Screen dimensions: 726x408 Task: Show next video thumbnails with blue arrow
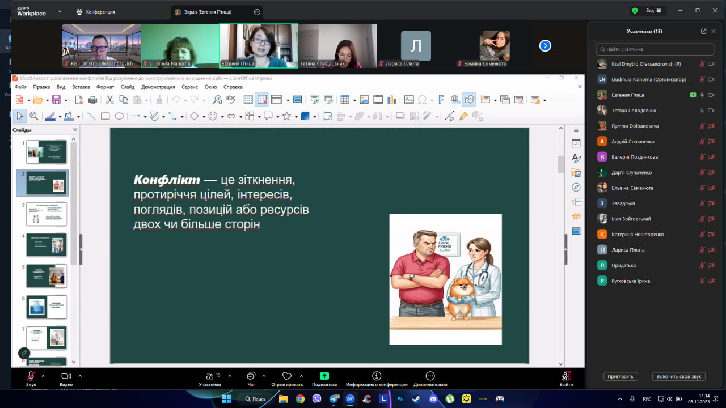545,46
